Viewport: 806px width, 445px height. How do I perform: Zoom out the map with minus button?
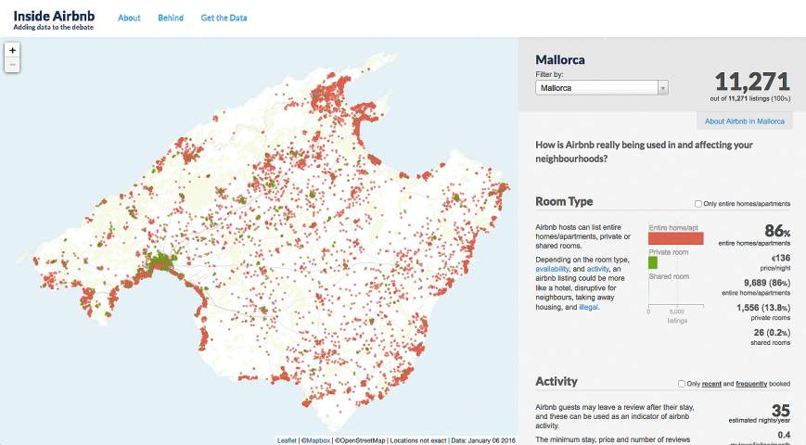click(x=12, y=65)
